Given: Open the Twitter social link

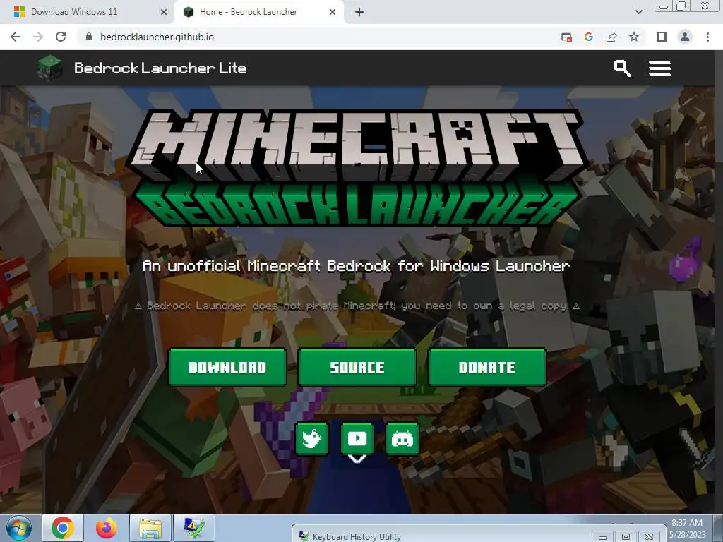Looking at the screenshot, I should pos(312,438).
